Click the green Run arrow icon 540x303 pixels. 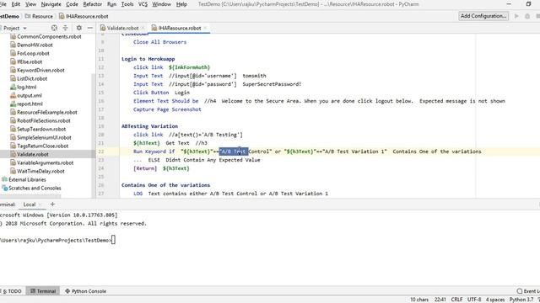pos(516,16)
